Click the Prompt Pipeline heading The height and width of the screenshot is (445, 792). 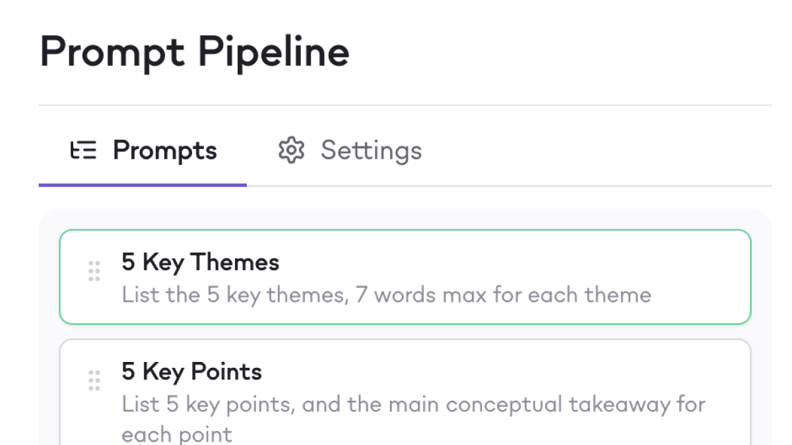click(195, 52)
